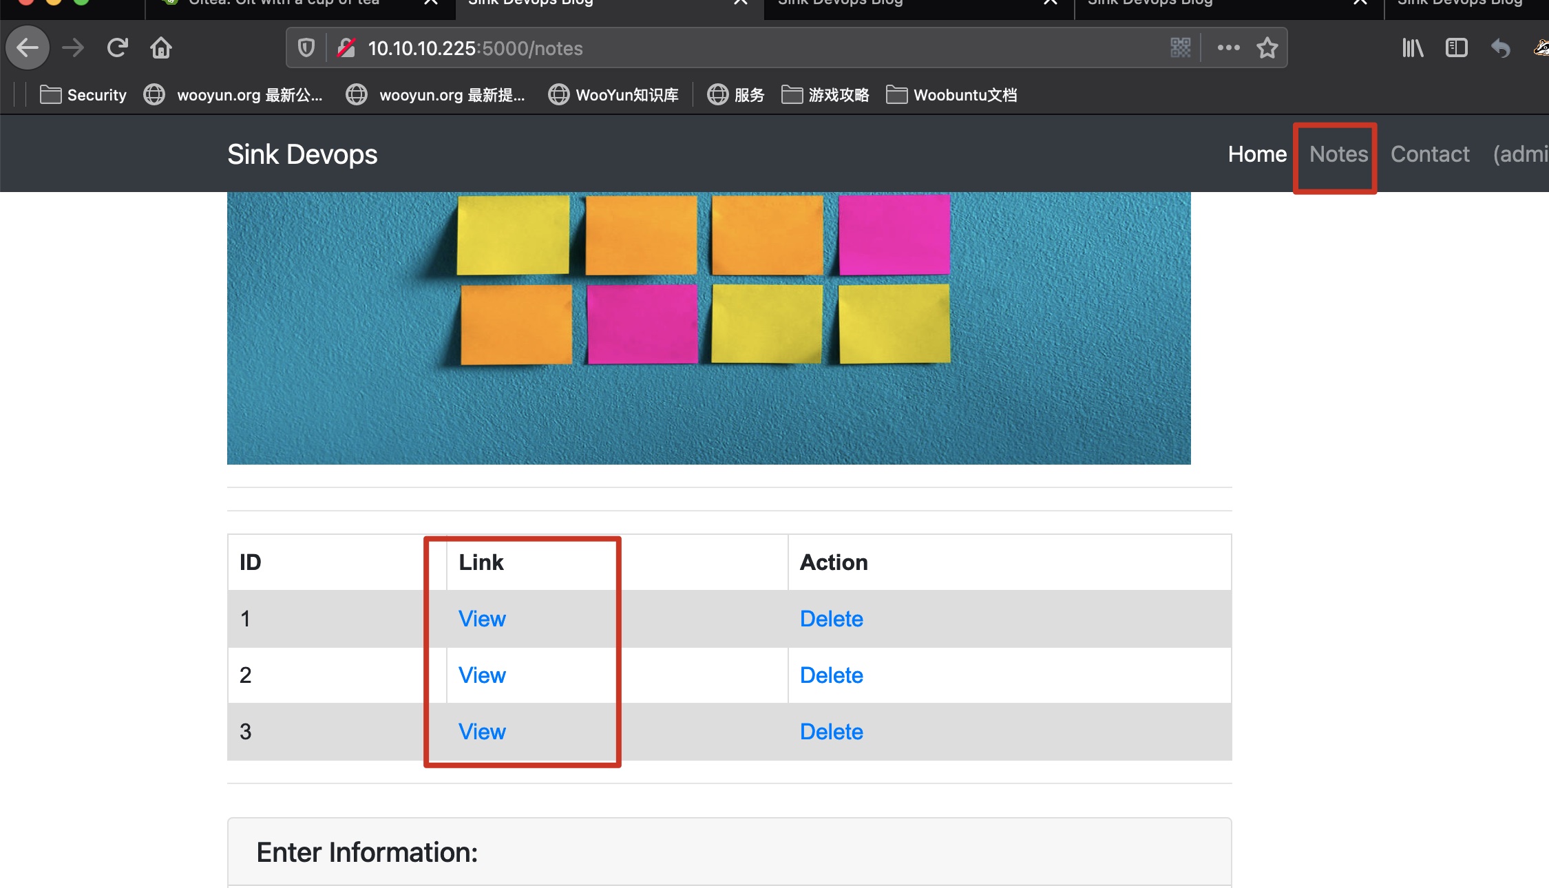Click the Sink Devops brand title
Image resolution: width=1549 pixels, height=888 pixels.
point(302,154)
